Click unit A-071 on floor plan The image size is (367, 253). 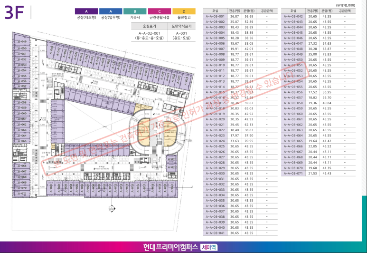[x=21, y=194]
